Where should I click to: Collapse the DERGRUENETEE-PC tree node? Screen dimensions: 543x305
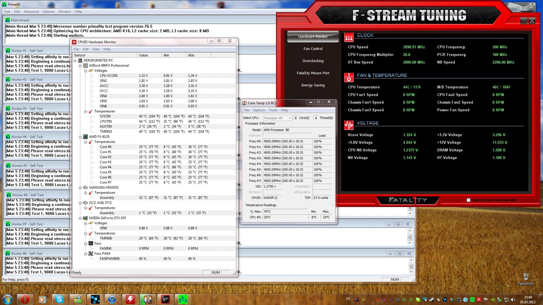[x=75, y=61]
